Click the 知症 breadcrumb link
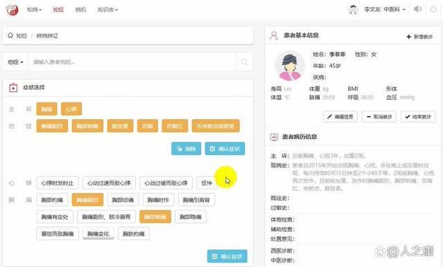Screen dimensions: 443x267 (x=21, y=35)
